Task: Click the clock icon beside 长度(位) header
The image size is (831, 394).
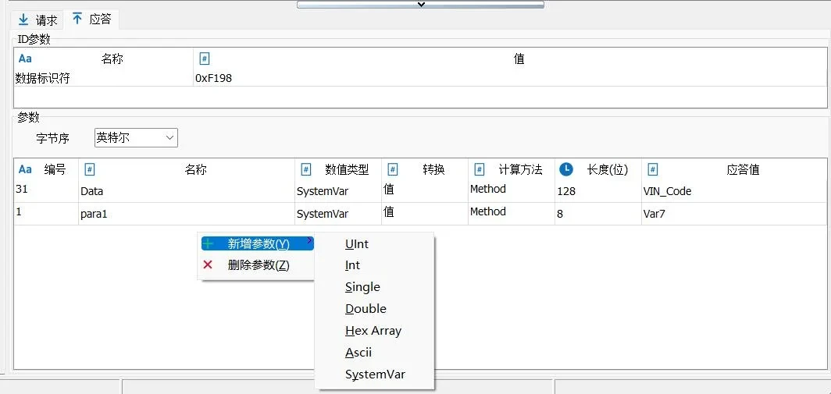Action: point(566,169)
